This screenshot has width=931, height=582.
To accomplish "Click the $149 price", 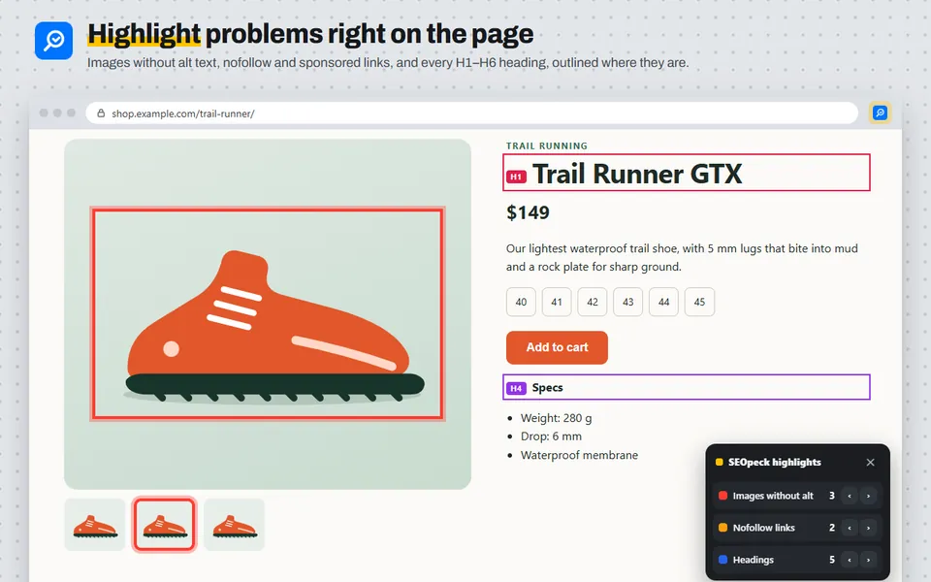I will tap(528, 212).
